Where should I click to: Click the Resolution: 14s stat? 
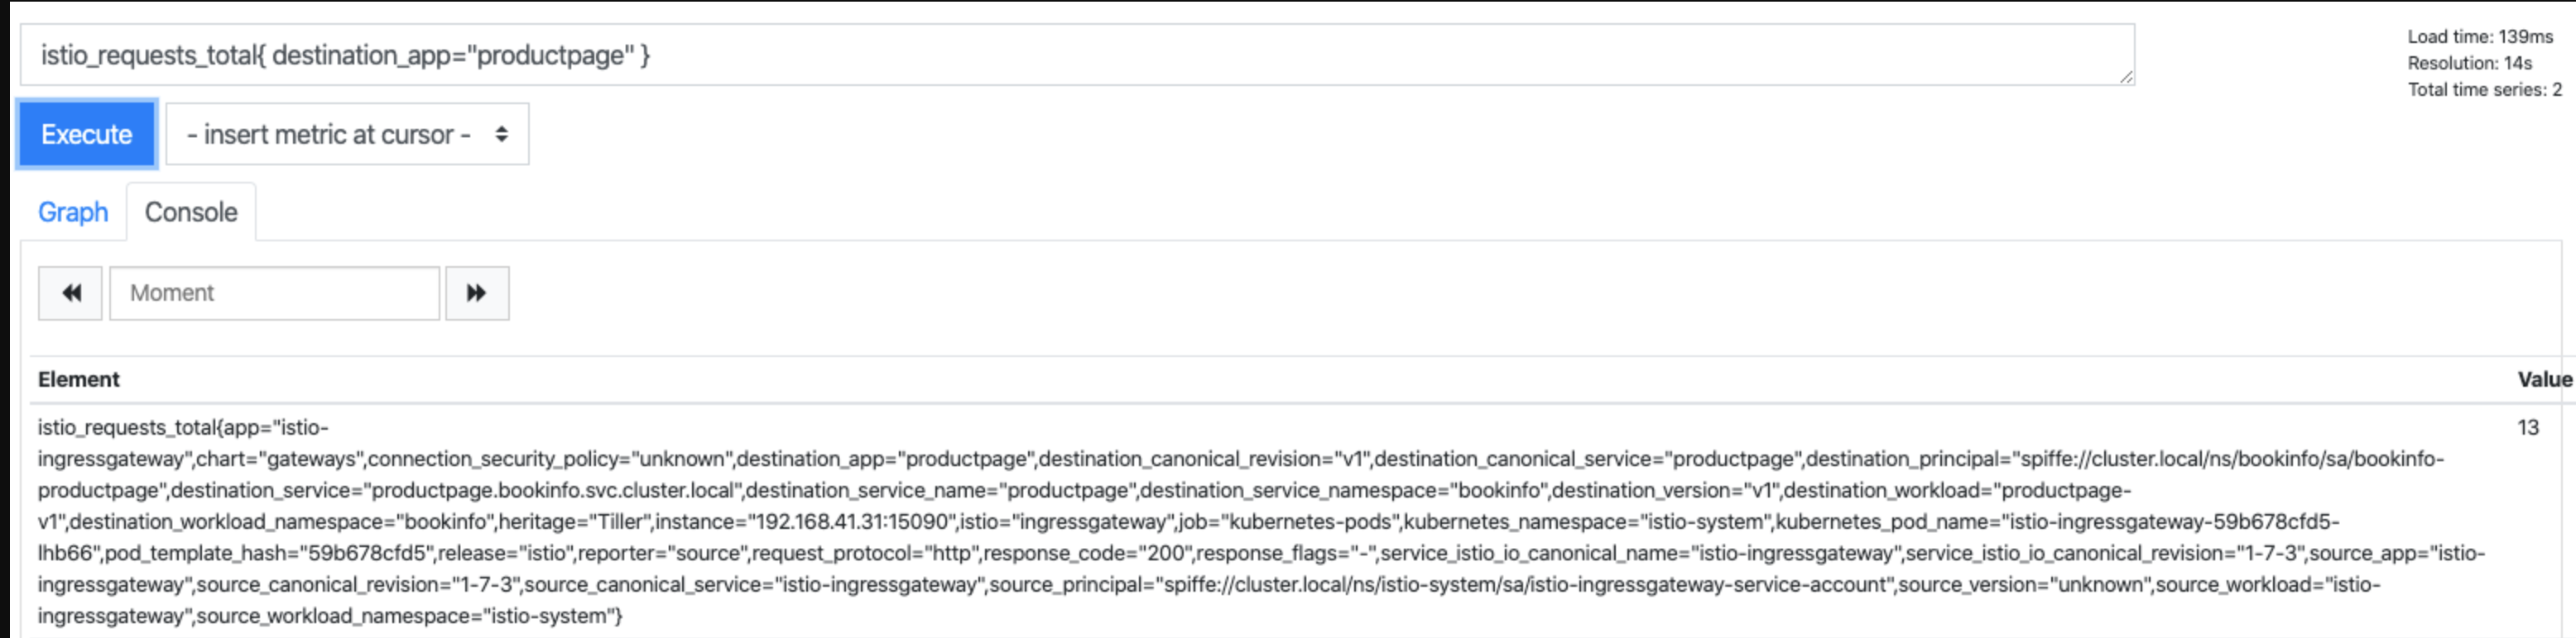click(2469, 63)
